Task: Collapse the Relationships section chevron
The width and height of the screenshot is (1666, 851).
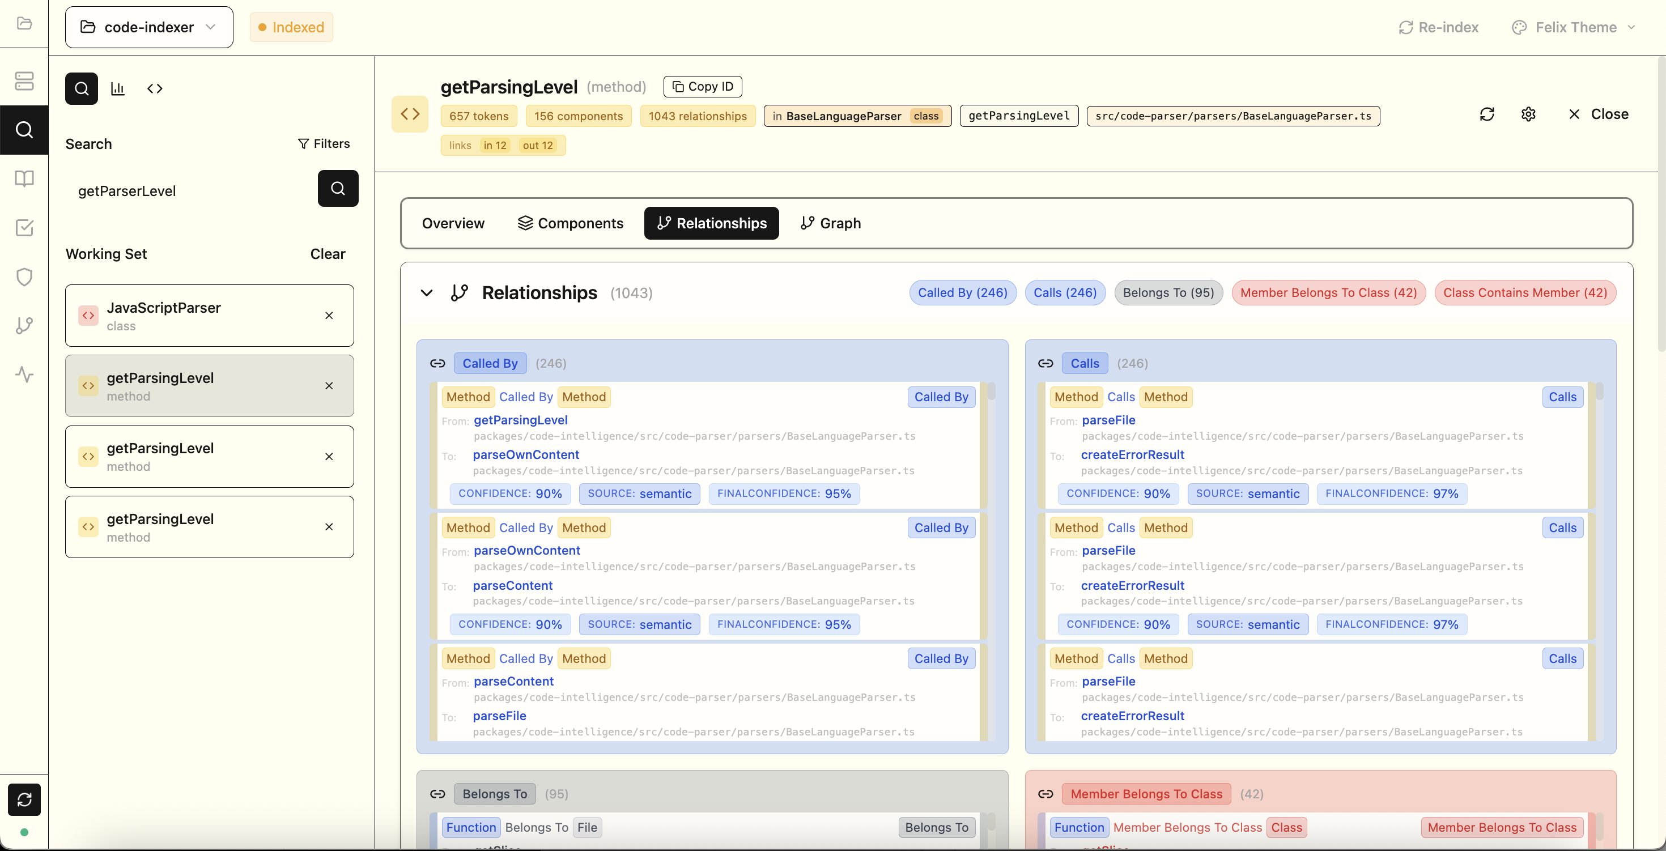Action: coord(426,293)
